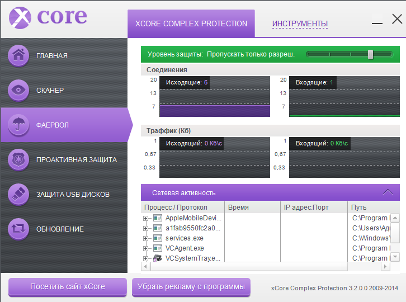Sort by Процесс / Протокол column

click(182, 207)
